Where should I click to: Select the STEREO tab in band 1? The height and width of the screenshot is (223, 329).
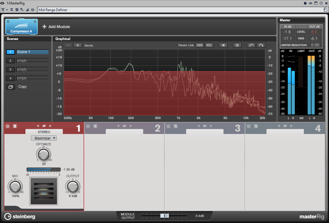(x=44, y=132)
